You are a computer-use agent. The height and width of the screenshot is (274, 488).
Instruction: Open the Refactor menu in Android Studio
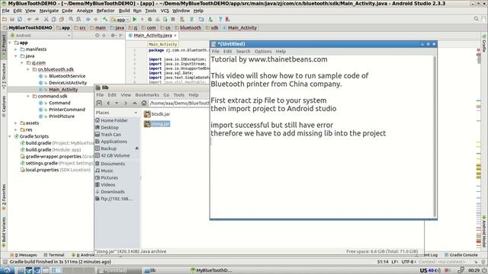(105, 11)
